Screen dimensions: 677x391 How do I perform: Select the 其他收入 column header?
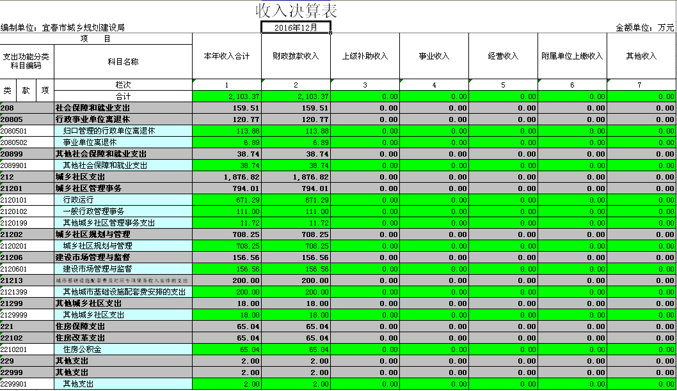(x=641, y=56)
